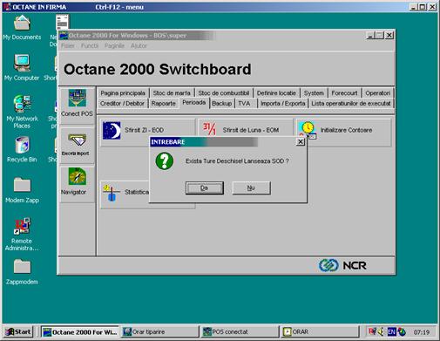This screenshot has width=440, height=341.
Task: Confirm the dialog with the Da button
Action: pyautogui.click(x=205, y=188)
